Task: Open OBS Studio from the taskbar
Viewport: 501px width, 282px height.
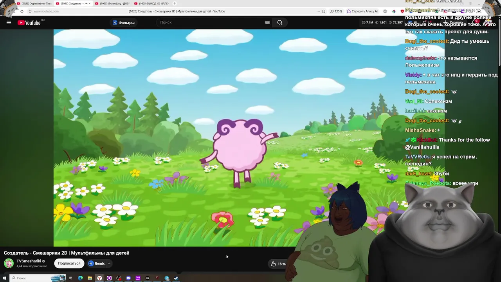Action: (x=119, y=278)
